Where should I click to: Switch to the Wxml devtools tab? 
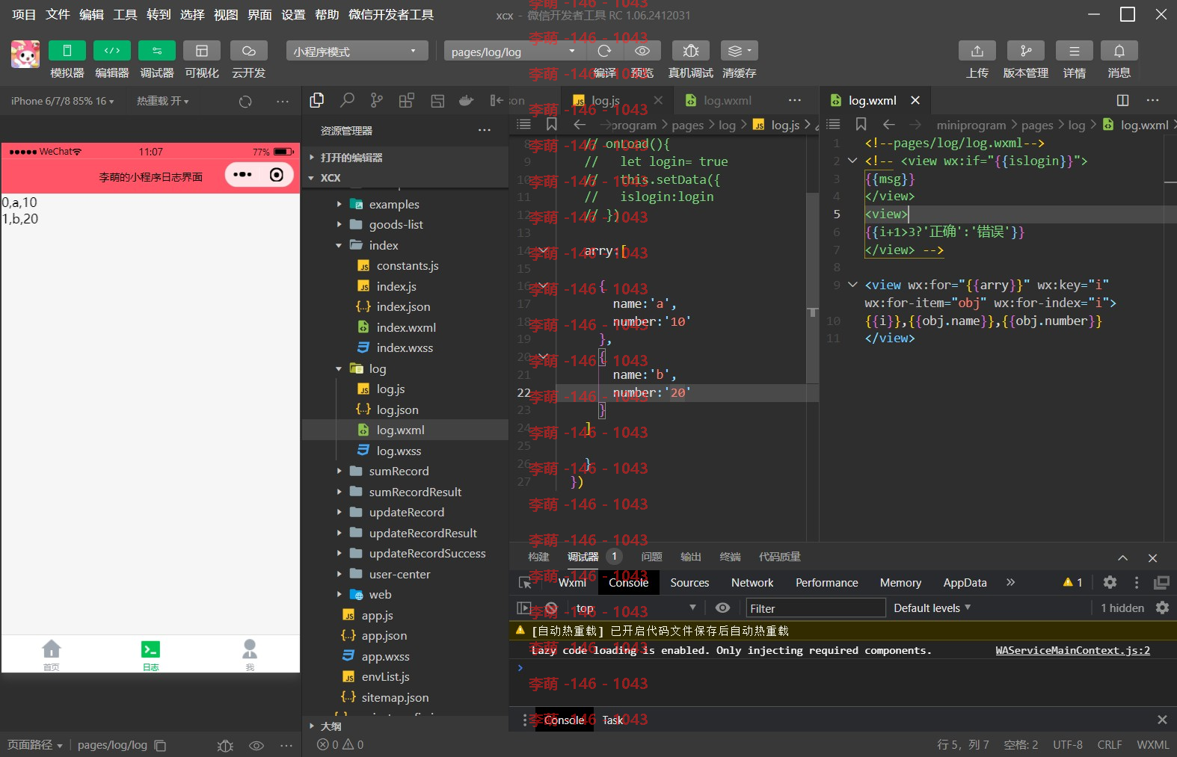click(x=572, y=583)
